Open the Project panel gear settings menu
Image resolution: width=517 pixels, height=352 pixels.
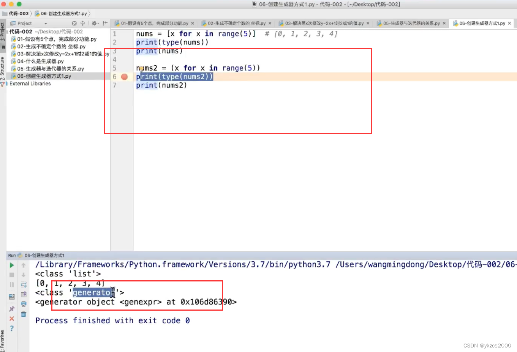[95, 23]
